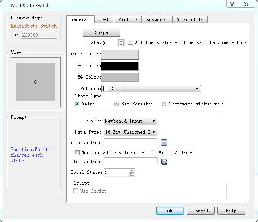Image resolution: width=258 pixels, height=222 pixels.
Task: Open the Picture tab
Action: pos(128,20)
